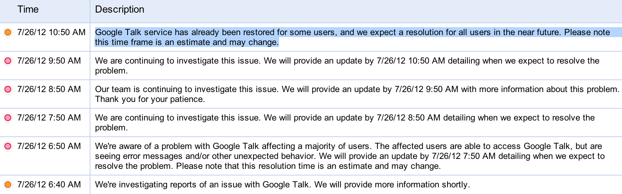Click the pink outage dot for 7:50 AM

click(8, 118)
